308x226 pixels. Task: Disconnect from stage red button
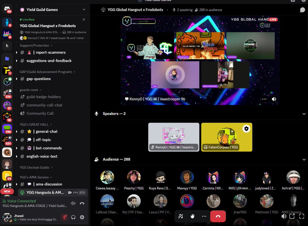point(218,216)
